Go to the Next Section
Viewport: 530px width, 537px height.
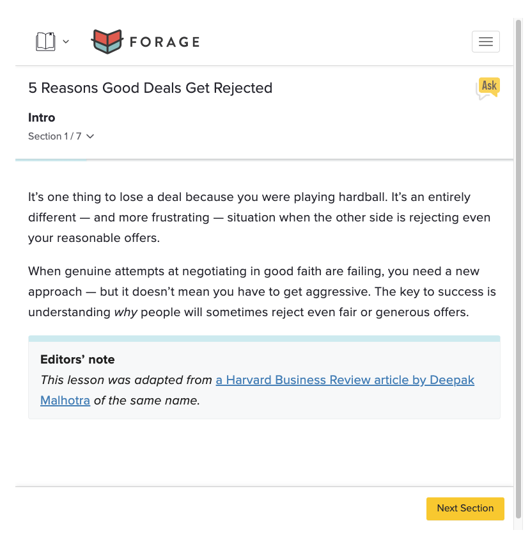coord(465,508)
